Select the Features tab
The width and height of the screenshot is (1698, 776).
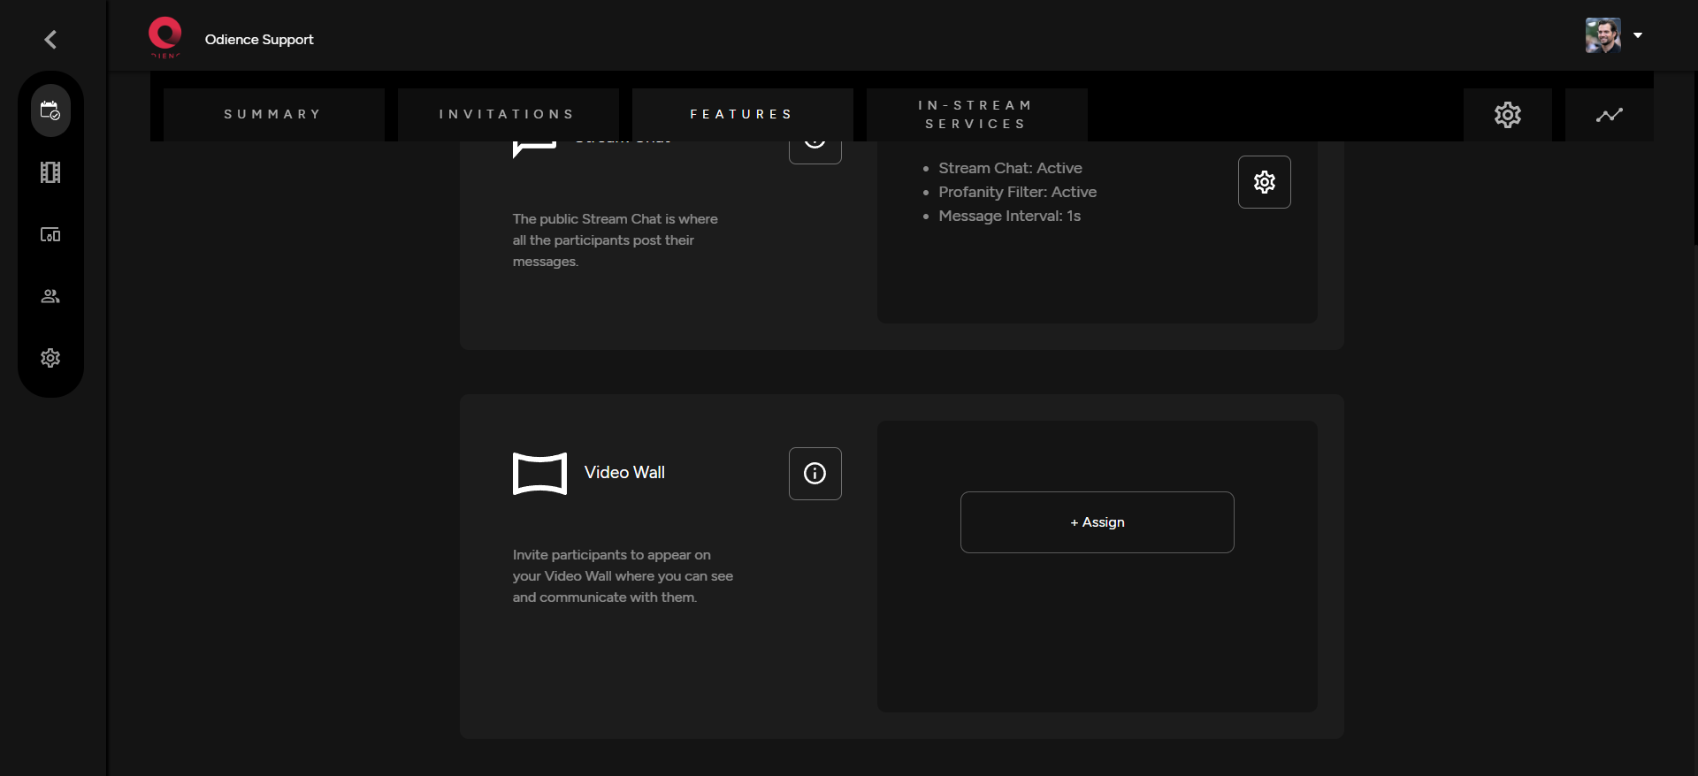click(742, 114)
